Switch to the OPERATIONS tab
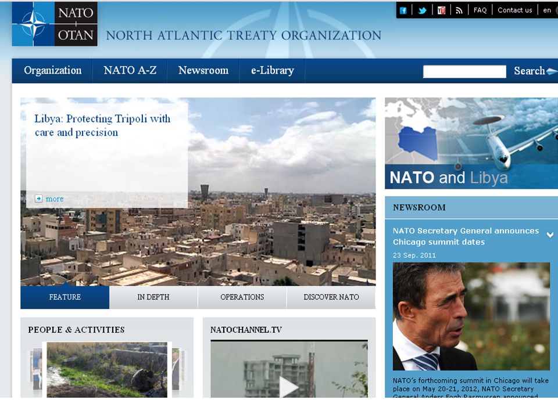Image resolution: width=558 pixels, height=418 pixels. pos(242,297)
